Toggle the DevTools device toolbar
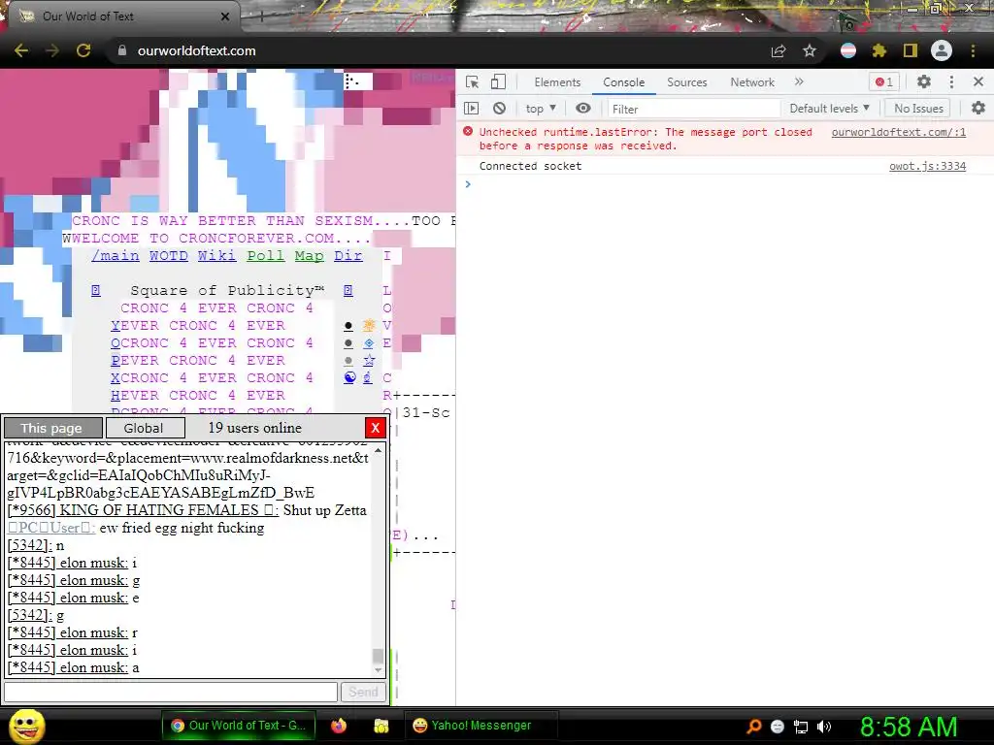Image resolution: width=994 pixels, height=745 pixels. pyautogui.click(x=498, y=81)
